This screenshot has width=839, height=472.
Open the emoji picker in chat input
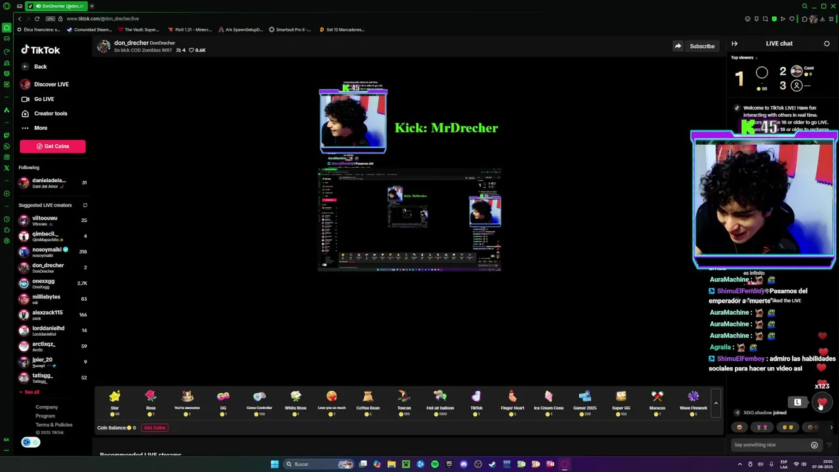click(814, 445)
